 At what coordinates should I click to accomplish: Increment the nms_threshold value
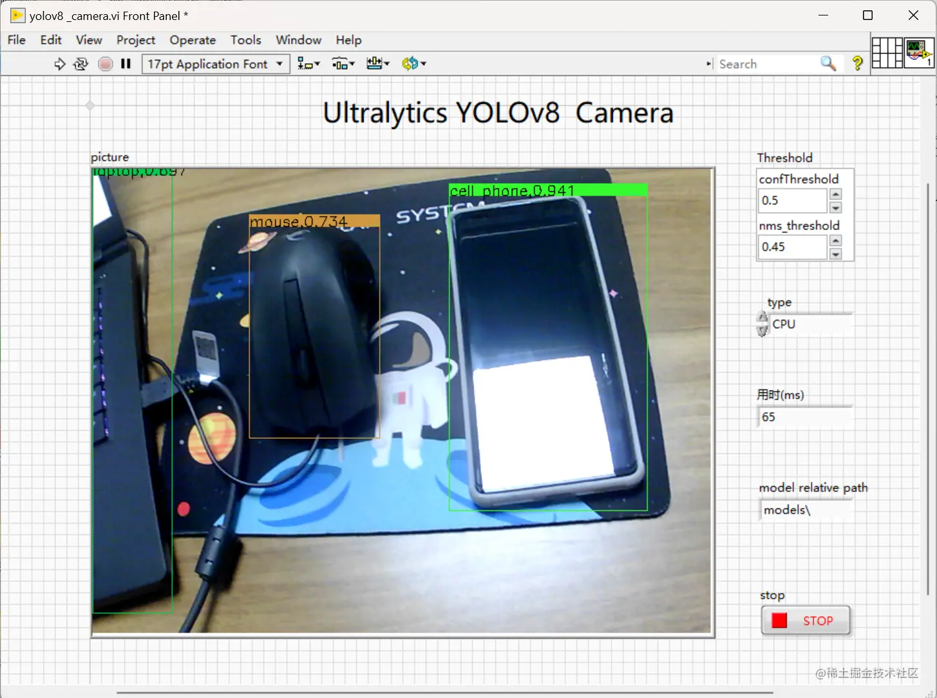tap(835, 240)
